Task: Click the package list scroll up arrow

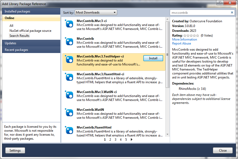Action: pos(167,19)
